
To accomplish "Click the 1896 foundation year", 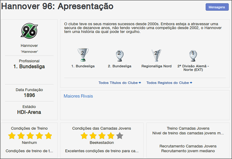I will click(29, 95).
